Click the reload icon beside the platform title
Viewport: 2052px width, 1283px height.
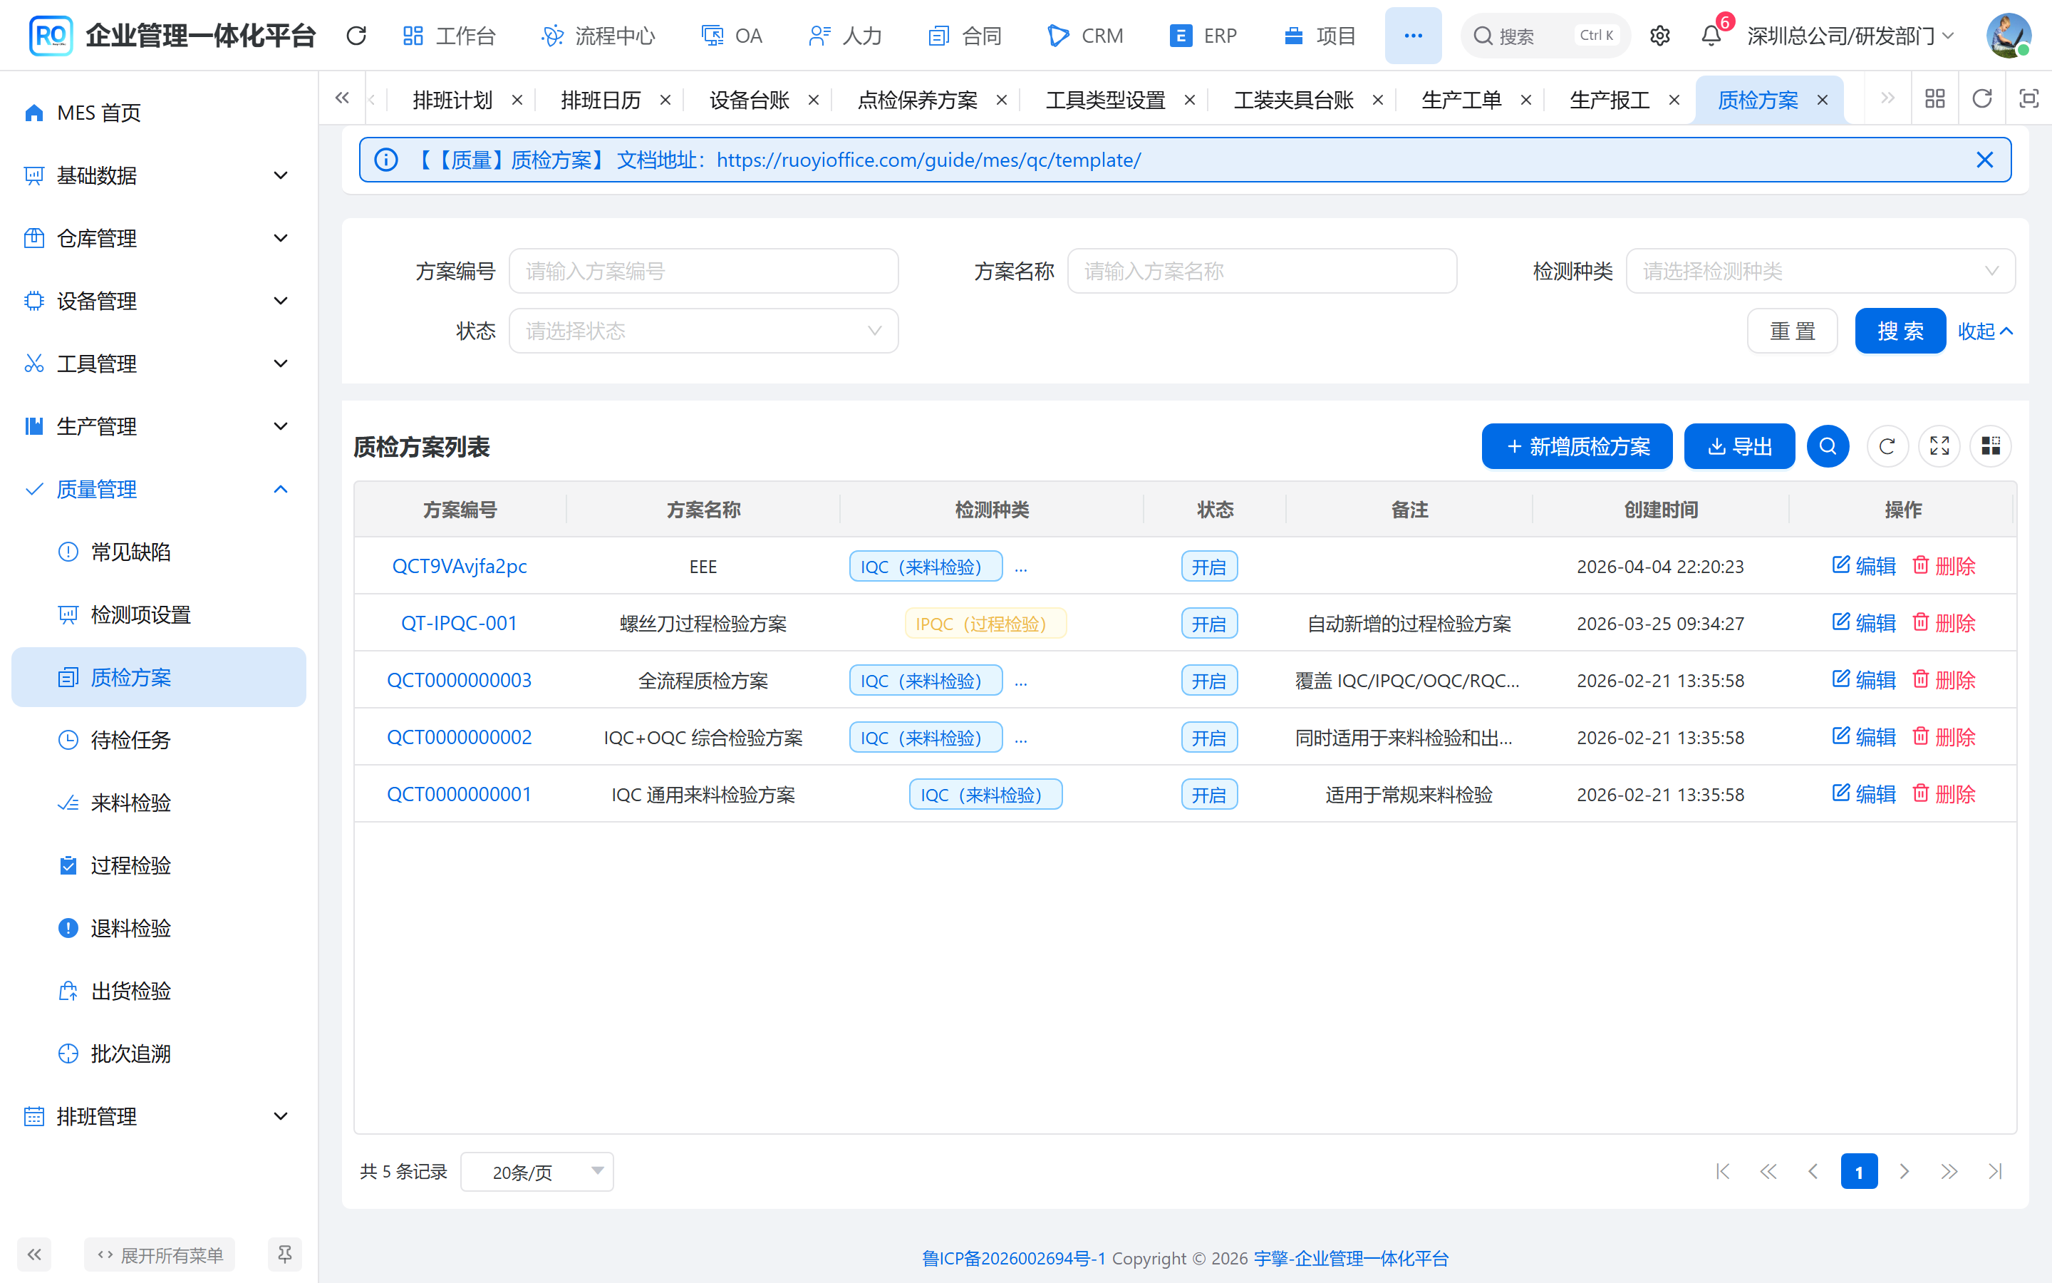tap(356, 36)
